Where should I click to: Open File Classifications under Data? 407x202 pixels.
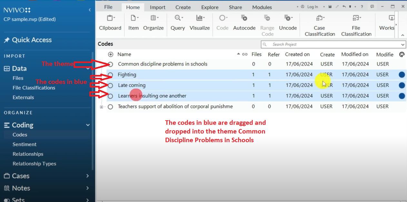pyautogui.click(x=34, y=88)
